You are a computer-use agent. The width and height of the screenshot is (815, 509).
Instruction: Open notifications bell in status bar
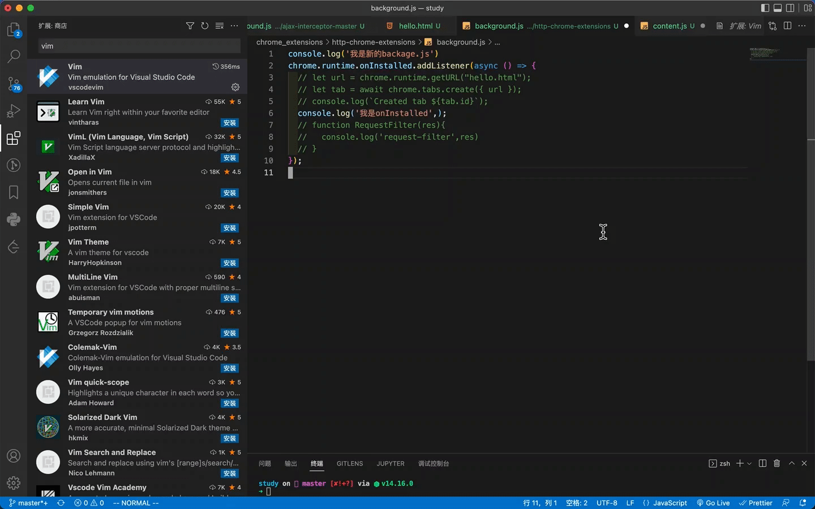803,503
